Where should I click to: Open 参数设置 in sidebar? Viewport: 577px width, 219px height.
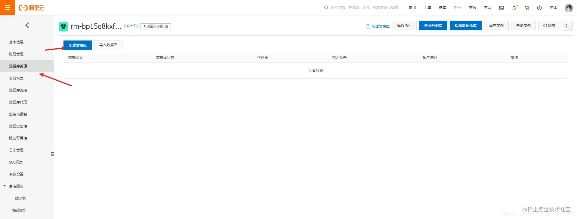16,174
